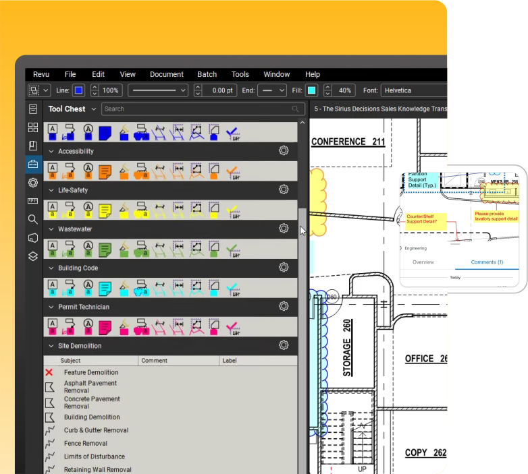
Task: Click the Fill color swatch
Action: 312,90
